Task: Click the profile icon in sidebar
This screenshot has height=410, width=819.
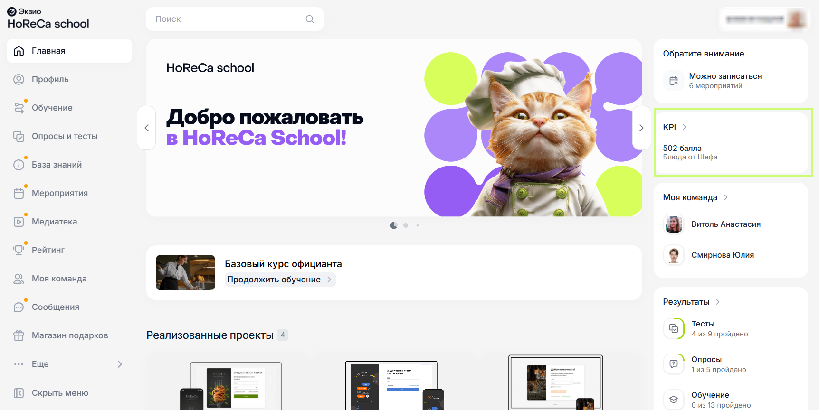Action: click(x=19, y=79)
